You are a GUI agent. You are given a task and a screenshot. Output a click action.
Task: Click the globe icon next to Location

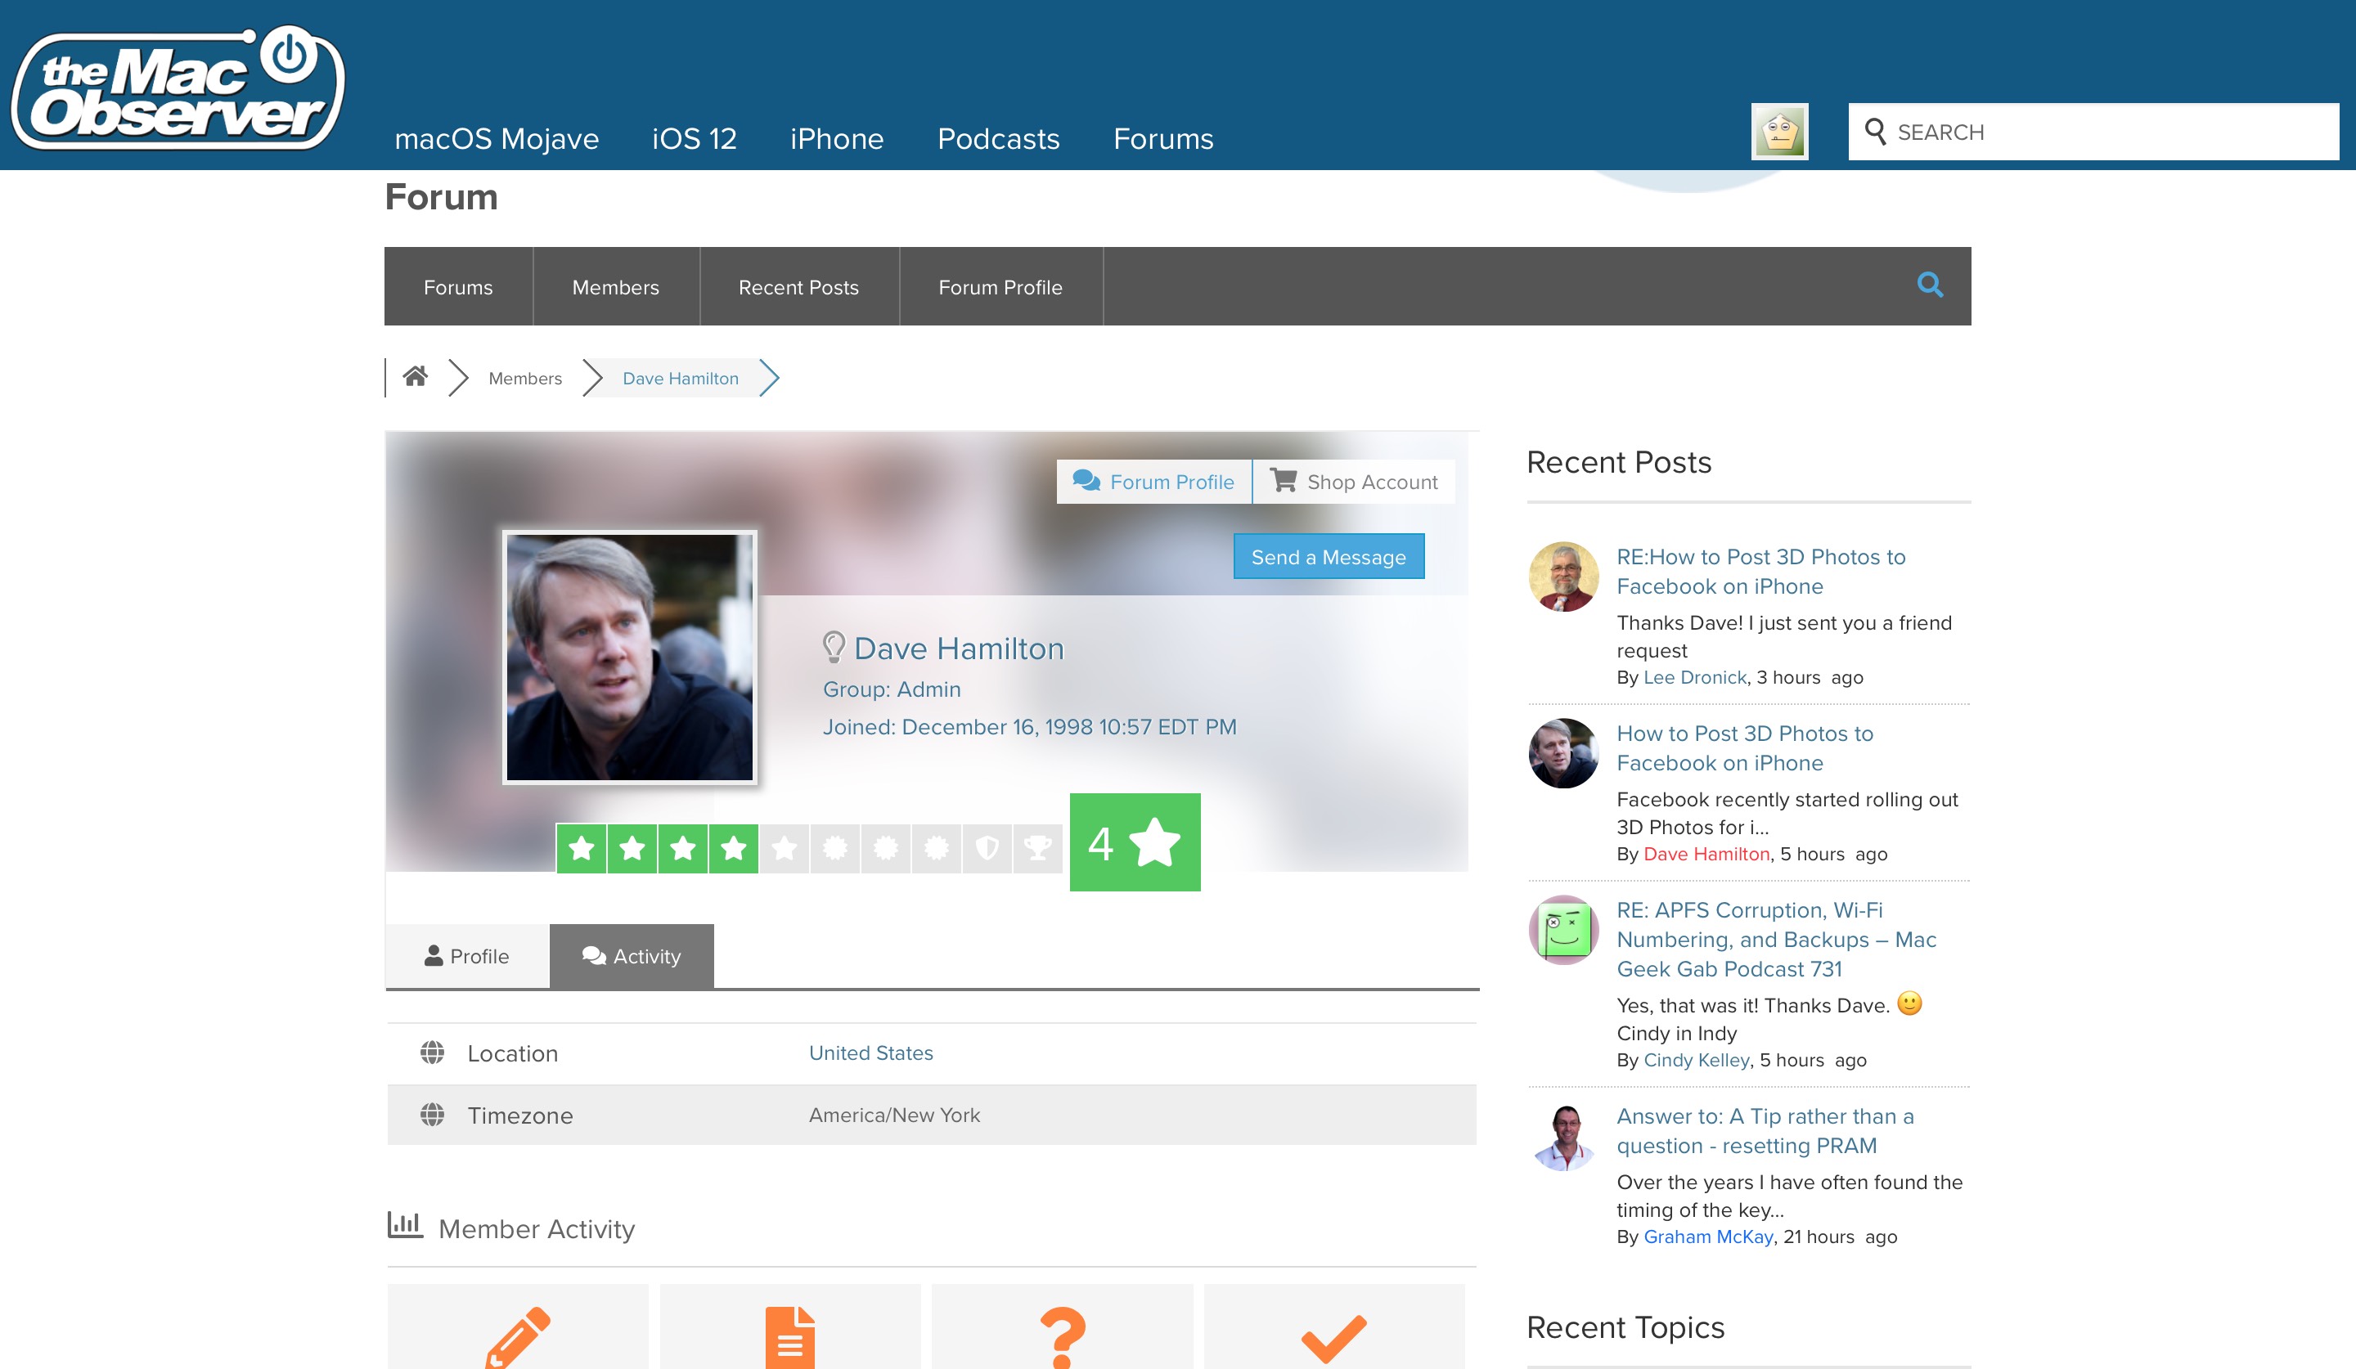pos(432,1053)
